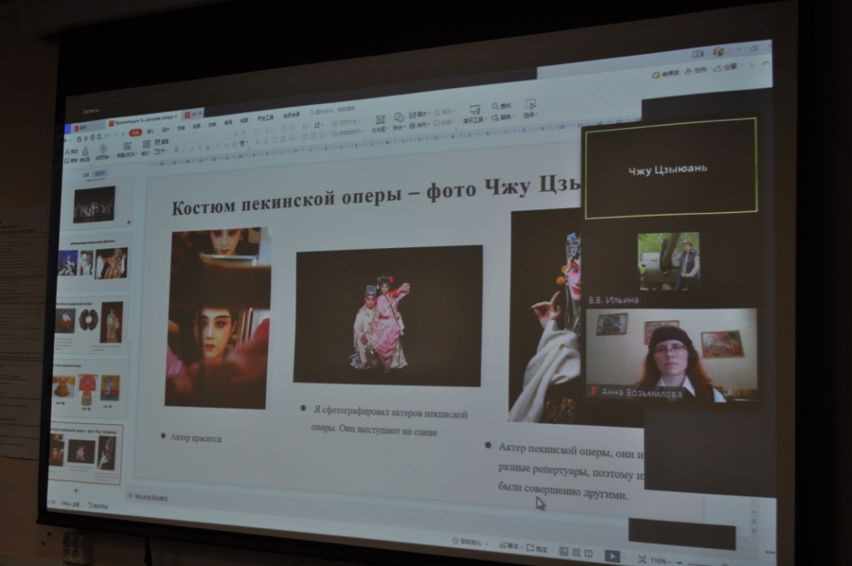Click the Text Box insert icon
852x566 pixels.
click(380, 120)
